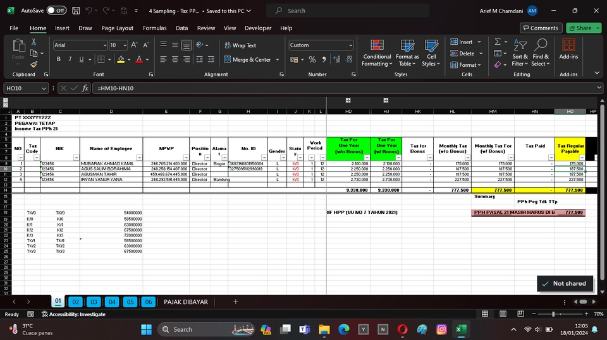Image resolution: width=607 pixels, height=340 pixels.
Task: Toggle Wrap Text
Action: pyautogui.click(x=240, y=45)
